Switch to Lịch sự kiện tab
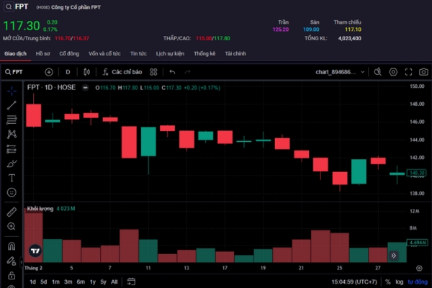432x288 pixels. 170,54
